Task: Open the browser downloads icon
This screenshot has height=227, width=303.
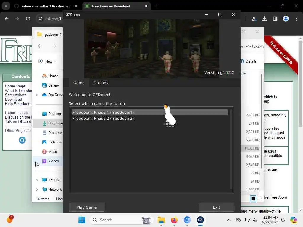Action: [264, 19]
